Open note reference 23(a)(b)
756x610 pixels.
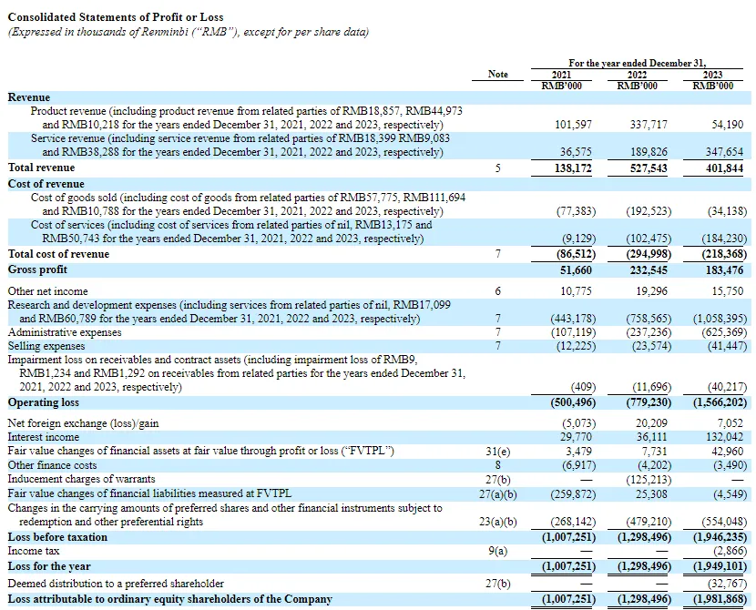pyautogui.click(x=498, y=523)
